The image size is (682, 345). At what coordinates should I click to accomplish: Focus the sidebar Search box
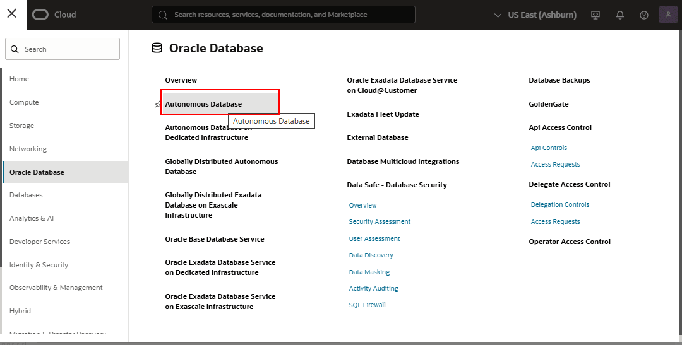[62, 49]
